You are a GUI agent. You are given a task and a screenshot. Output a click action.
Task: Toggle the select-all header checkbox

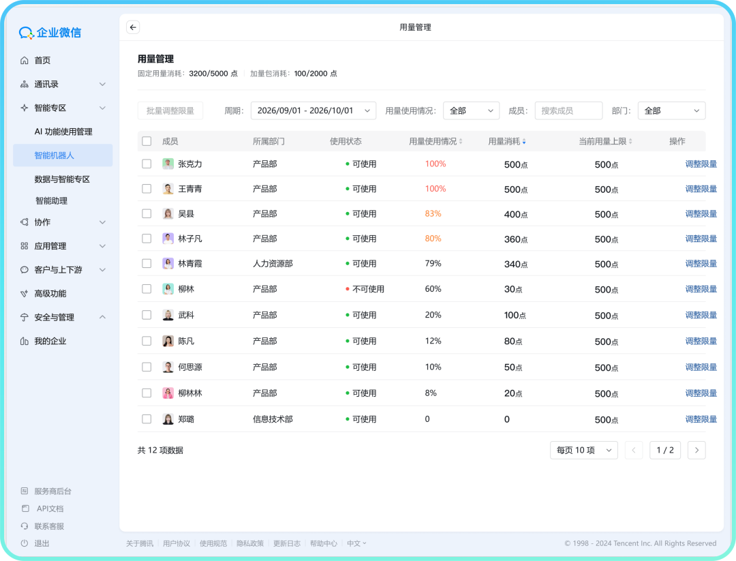tap(147, 141)
